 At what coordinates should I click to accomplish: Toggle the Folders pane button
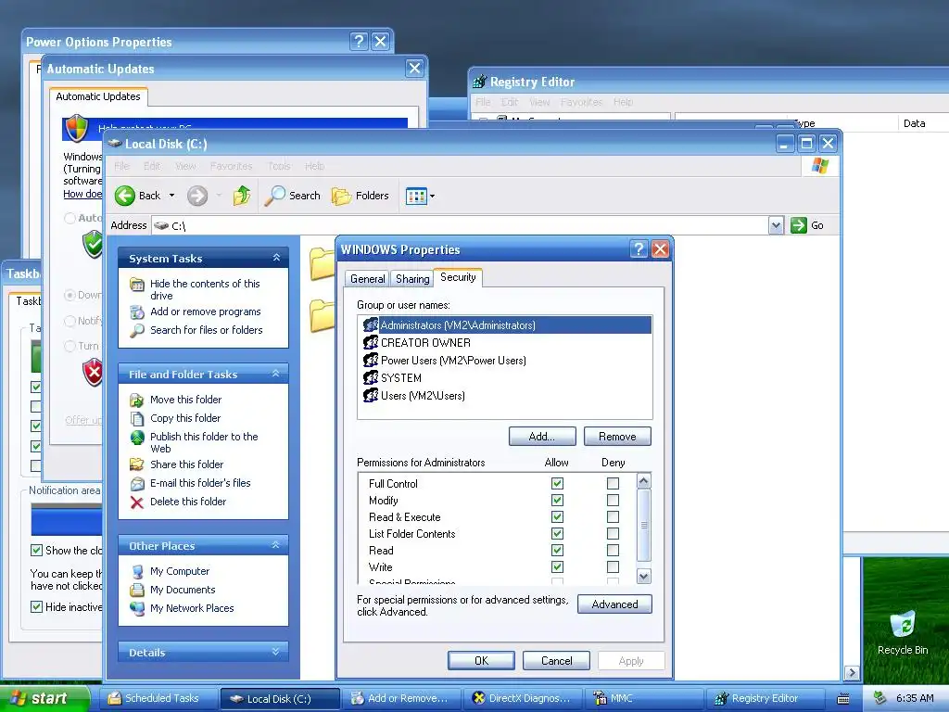point(361,196)
